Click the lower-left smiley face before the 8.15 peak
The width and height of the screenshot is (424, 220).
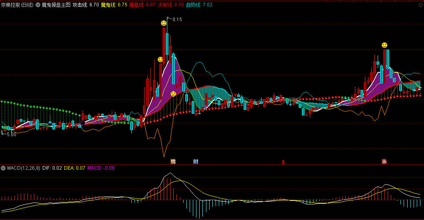pyautogui.click(x=160, y=59)
